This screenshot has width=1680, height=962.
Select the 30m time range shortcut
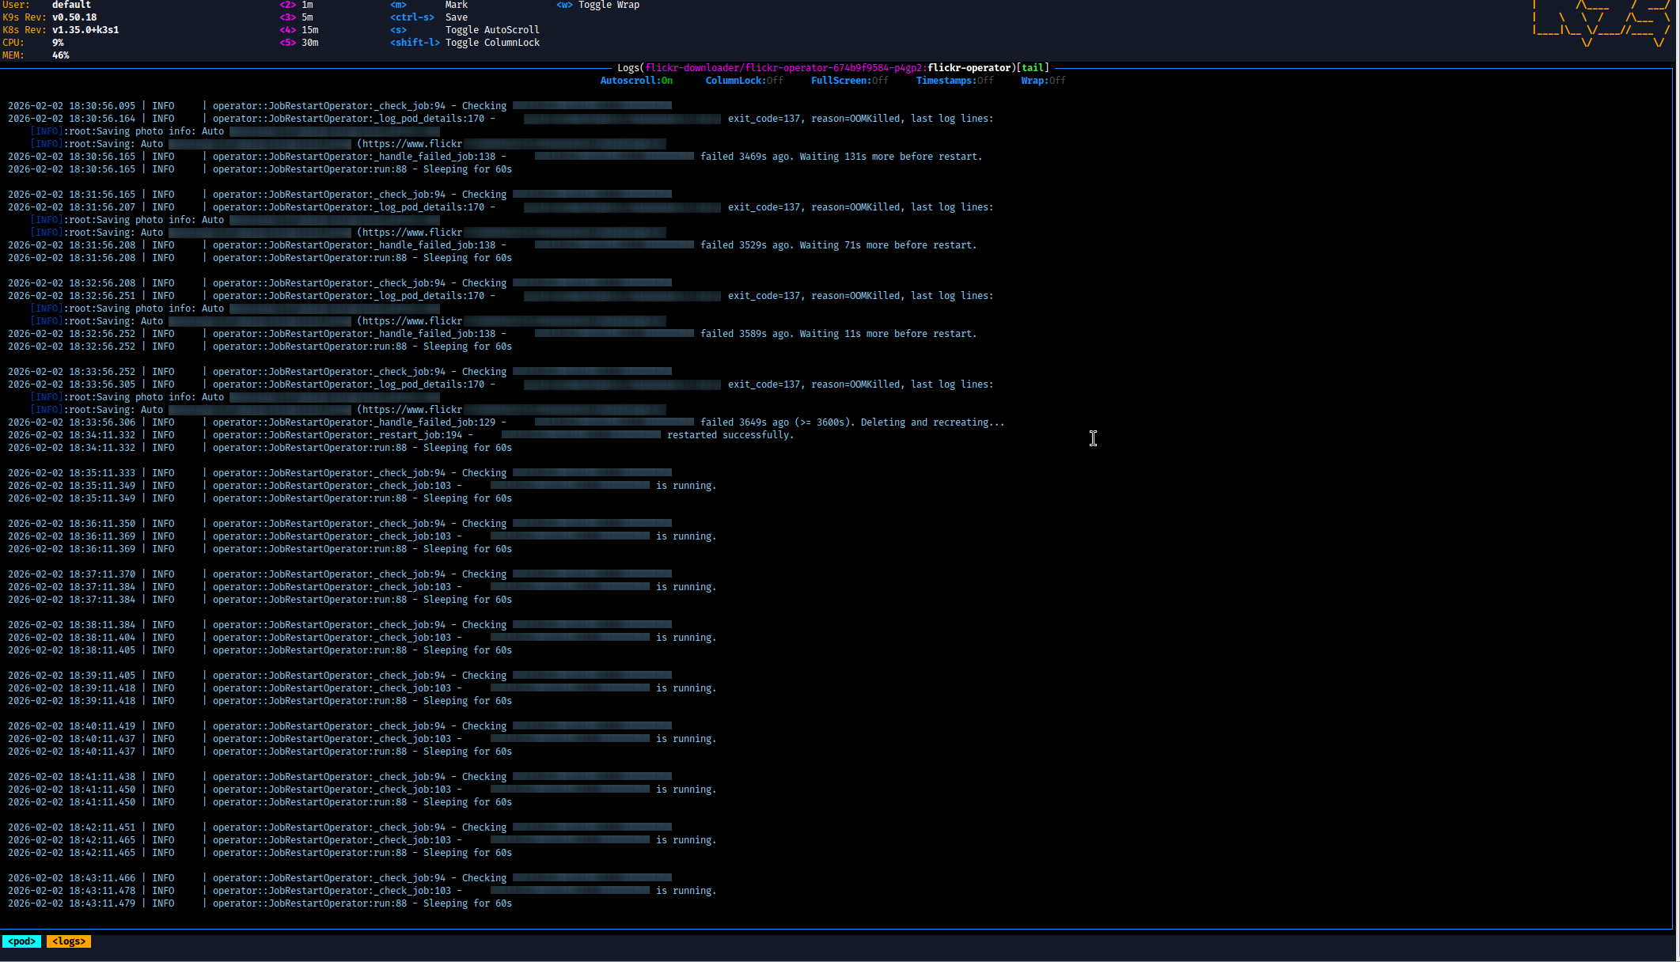[x=309, y=43]
